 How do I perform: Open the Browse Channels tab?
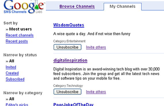coord(77,6)
